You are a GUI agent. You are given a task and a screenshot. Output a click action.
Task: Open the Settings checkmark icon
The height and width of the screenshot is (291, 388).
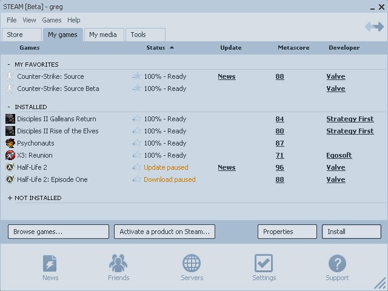click(x=264, y=263)
